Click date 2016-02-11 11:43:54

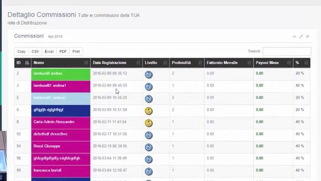click(110, 122)
